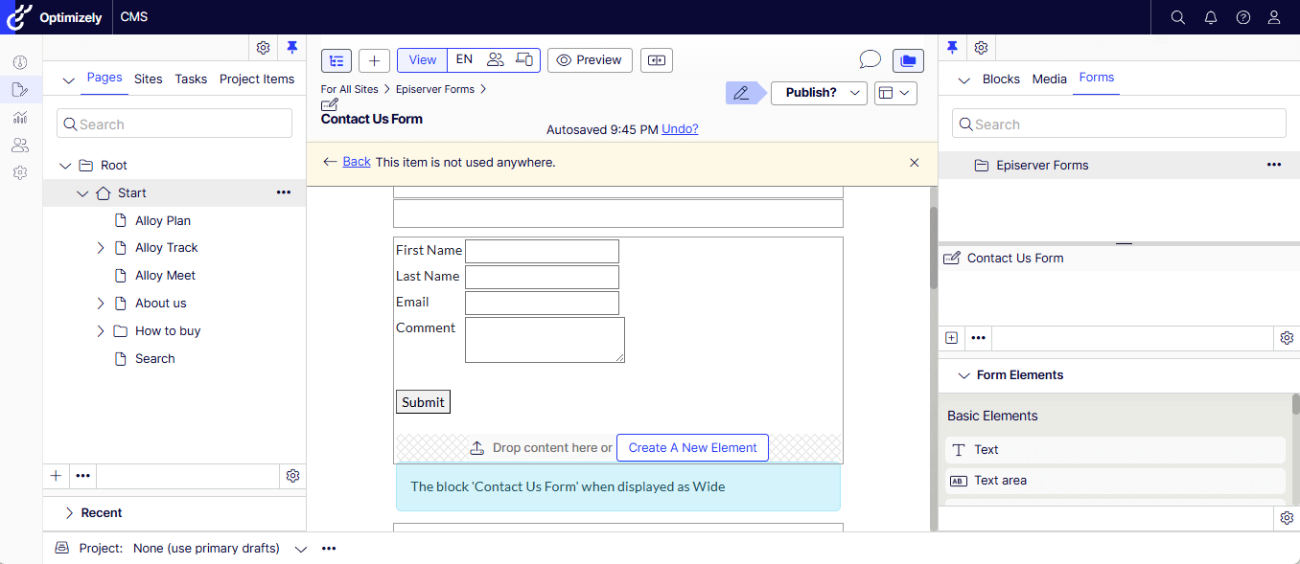Open the user profile icon
Viewport: 1300px width, 564px height.
[1274, 17]
